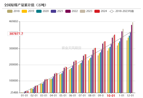Screen dimensions: 143x98
Task: Click the mean line marker at 12-01
Action: (130, 32)
